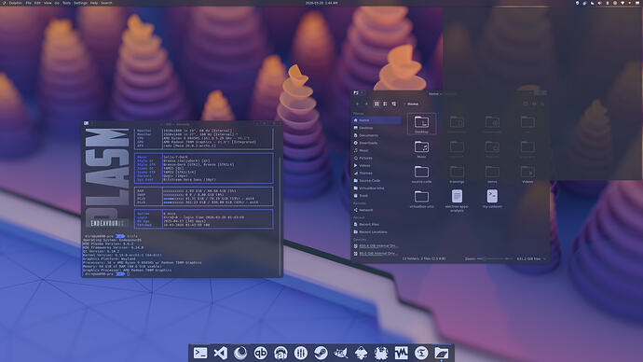Screen dimensions: 643x362
Task: Select the electron-apps-analysis text file
Action: point(457,201)
